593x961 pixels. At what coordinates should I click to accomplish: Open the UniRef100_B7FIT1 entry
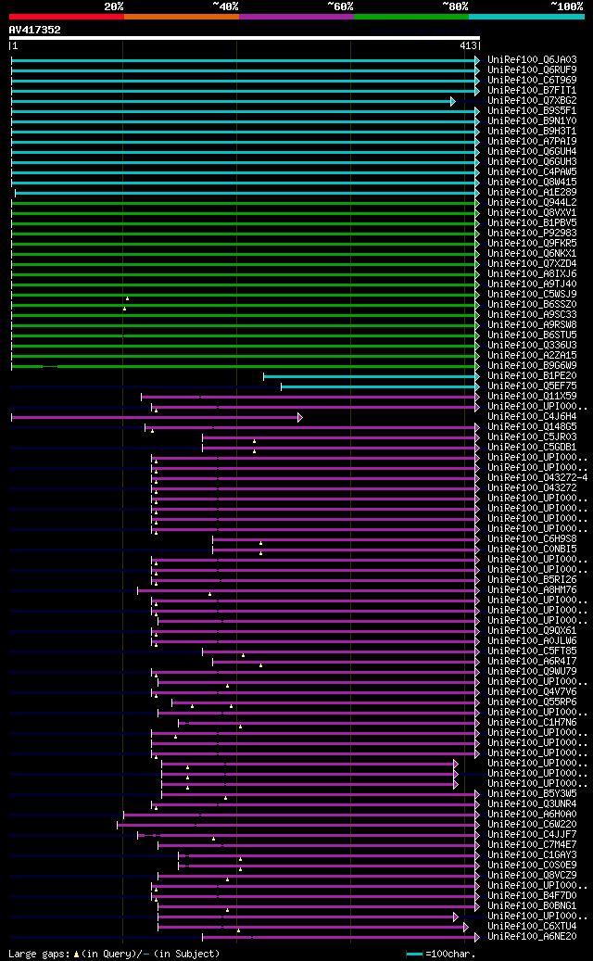(532, 91)
